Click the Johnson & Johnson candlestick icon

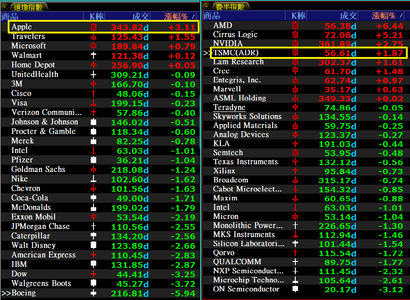click(x=93, y=122)
